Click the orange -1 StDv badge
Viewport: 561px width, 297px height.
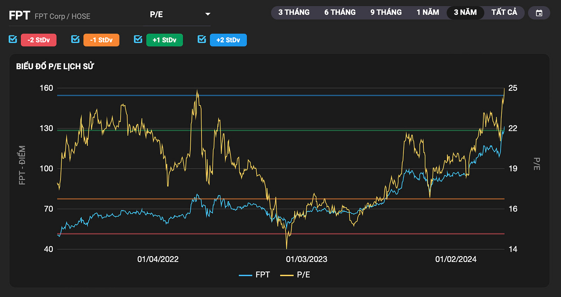[x=101, y=40]
